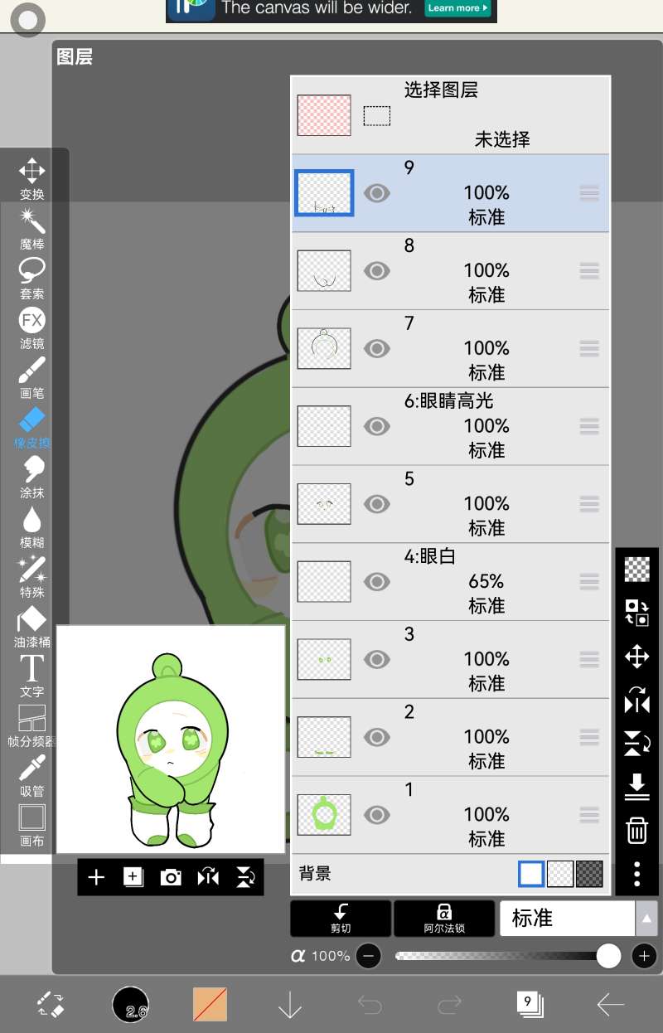
Task: Toggle visibility of layer 4:眼白
Action: (377, 581)
